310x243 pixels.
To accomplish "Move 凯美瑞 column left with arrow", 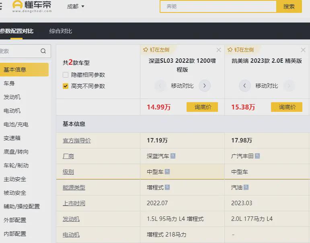I will click(245, 86).
